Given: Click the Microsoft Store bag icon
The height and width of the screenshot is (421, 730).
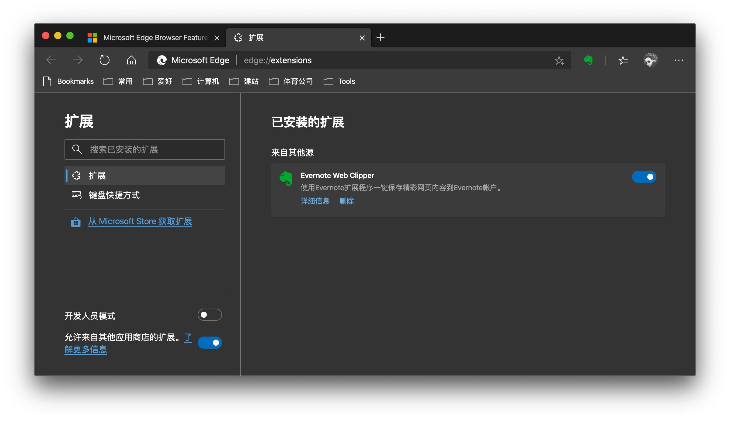Looking at the screenshot, I should (x=75, y=222).
